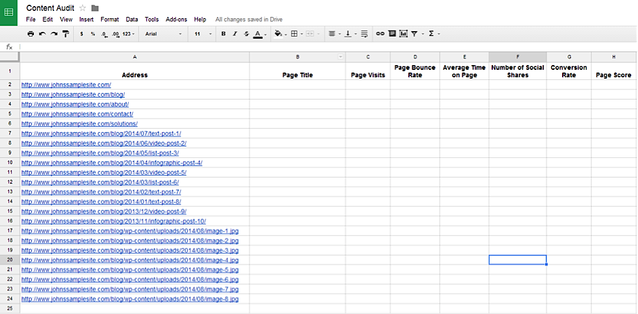The height and width of the screenshot is (314, 638).
Task: Click the insert link icon
Action: tap(380, 33)
